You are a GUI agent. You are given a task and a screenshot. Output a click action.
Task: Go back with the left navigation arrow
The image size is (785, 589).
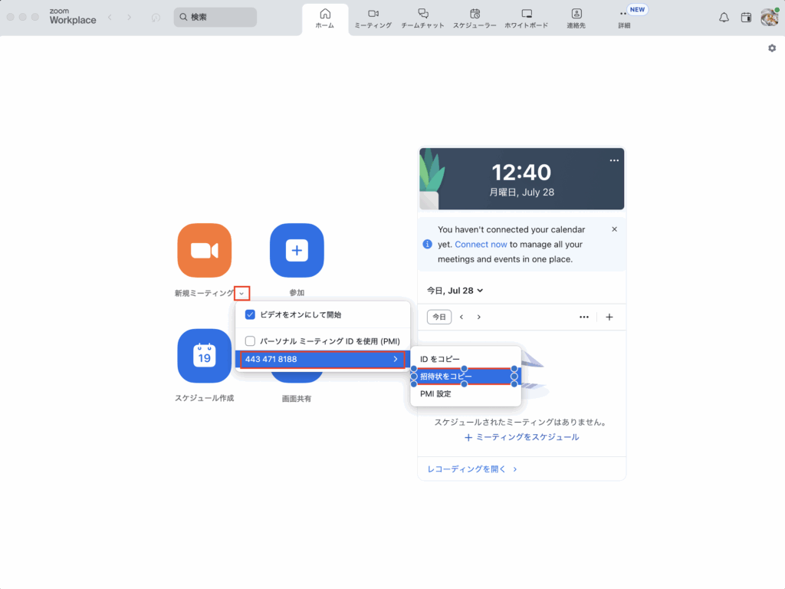(110, 17)
